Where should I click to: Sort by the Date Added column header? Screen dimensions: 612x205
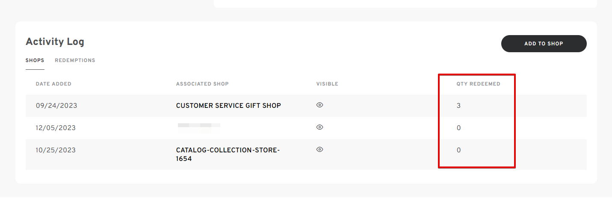pyautogui.click(x=53, y=84)
